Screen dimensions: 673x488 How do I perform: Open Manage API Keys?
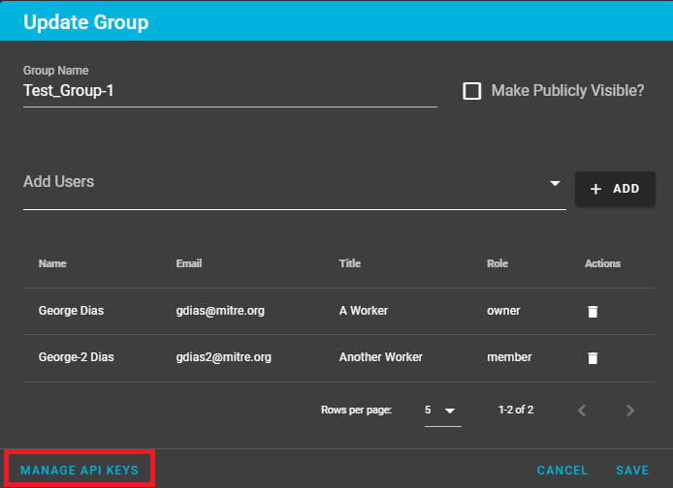pyautogui.click(x=80, y=470)
